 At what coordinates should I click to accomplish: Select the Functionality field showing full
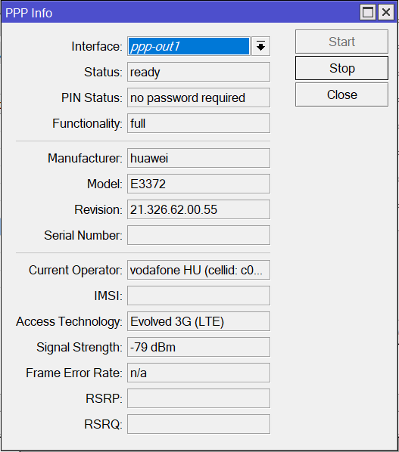(x=198, y=123)
